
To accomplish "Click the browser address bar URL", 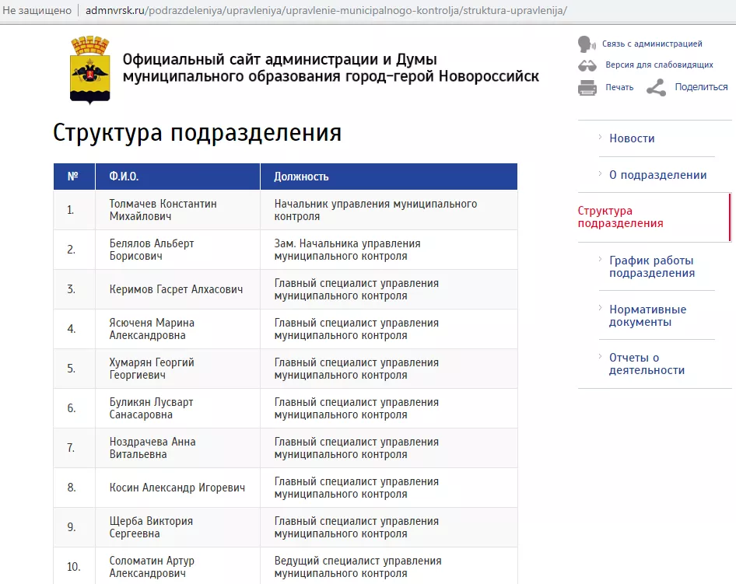I will pos(325,11).
